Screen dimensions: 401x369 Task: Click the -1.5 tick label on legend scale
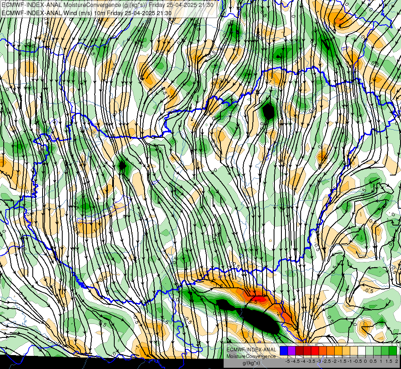342,361
